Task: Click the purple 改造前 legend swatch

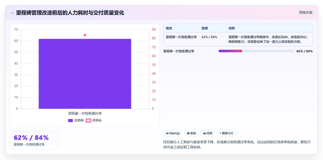Action: point(71,120)
